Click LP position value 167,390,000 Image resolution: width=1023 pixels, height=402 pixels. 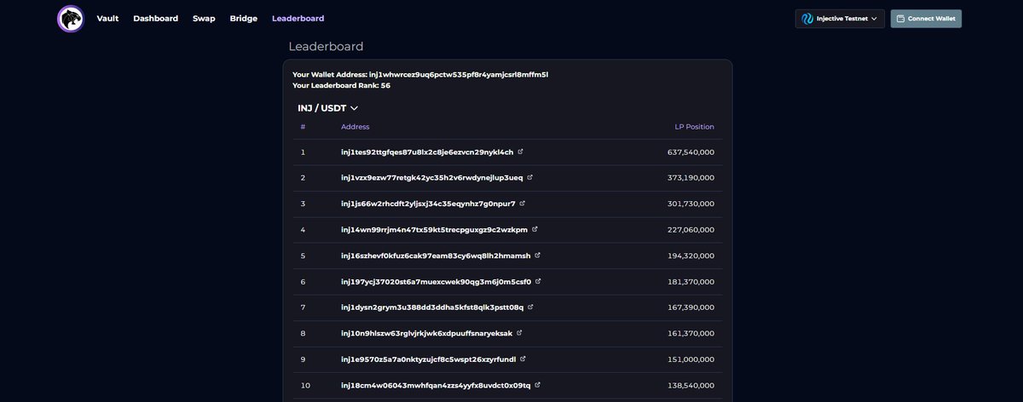(691, 307)
